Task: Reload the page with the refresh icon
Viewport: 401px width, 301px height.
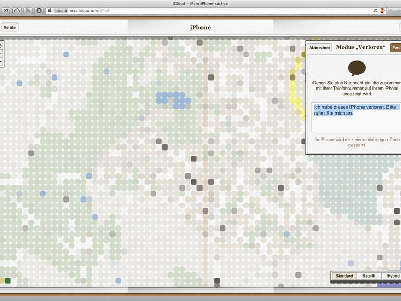Action: (375, 11)
